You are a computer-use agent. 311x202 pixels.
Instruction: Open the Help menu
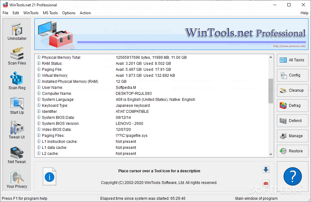pos(304,13)
